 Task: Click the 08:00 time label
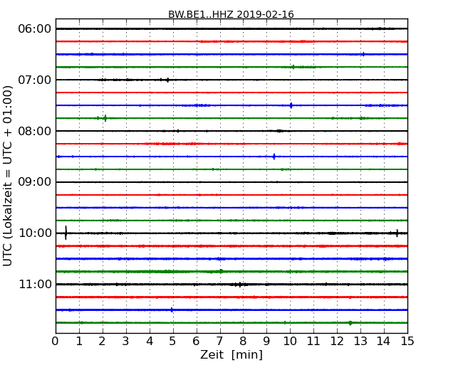point(35,131)
